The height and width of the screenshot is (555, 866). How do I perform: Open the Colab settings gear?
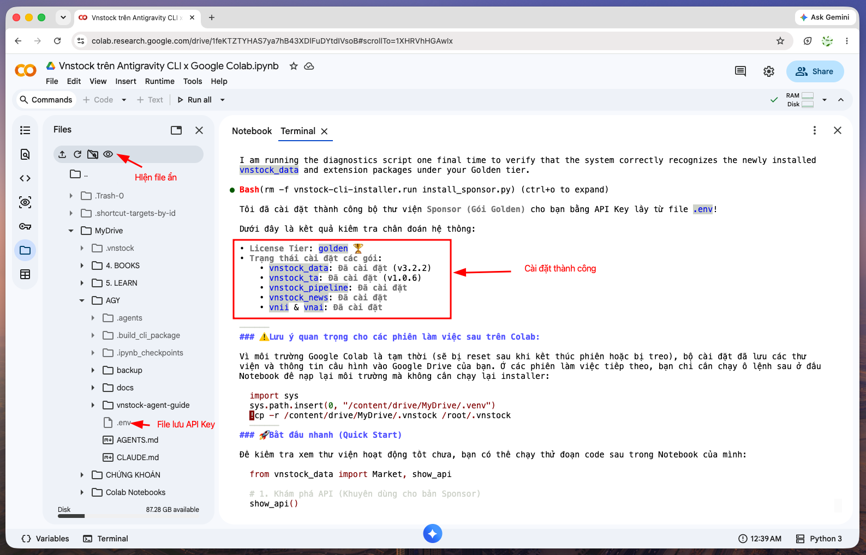(x=769, y=71)
